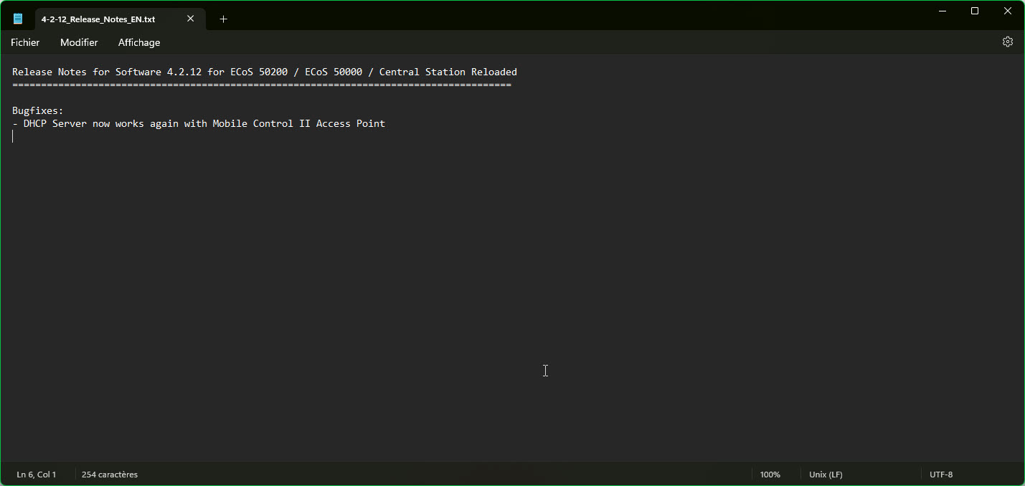Viewport: 1025px width, 486px height.
Task: Place cursor on the word Bugfixes
Action: pos(37,111)
